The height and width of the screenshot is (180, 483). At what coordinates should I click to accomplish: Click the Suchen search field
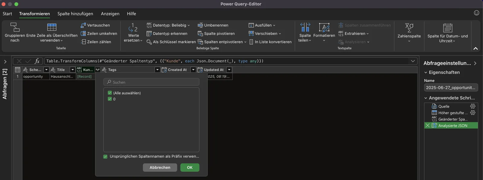[151, 82]
